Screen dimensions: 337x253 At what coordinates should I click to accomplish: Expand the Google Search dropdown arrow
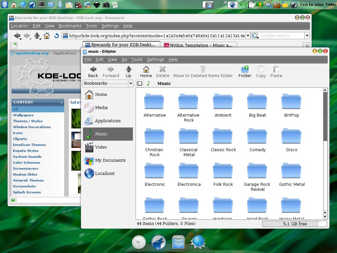(307, 36)
